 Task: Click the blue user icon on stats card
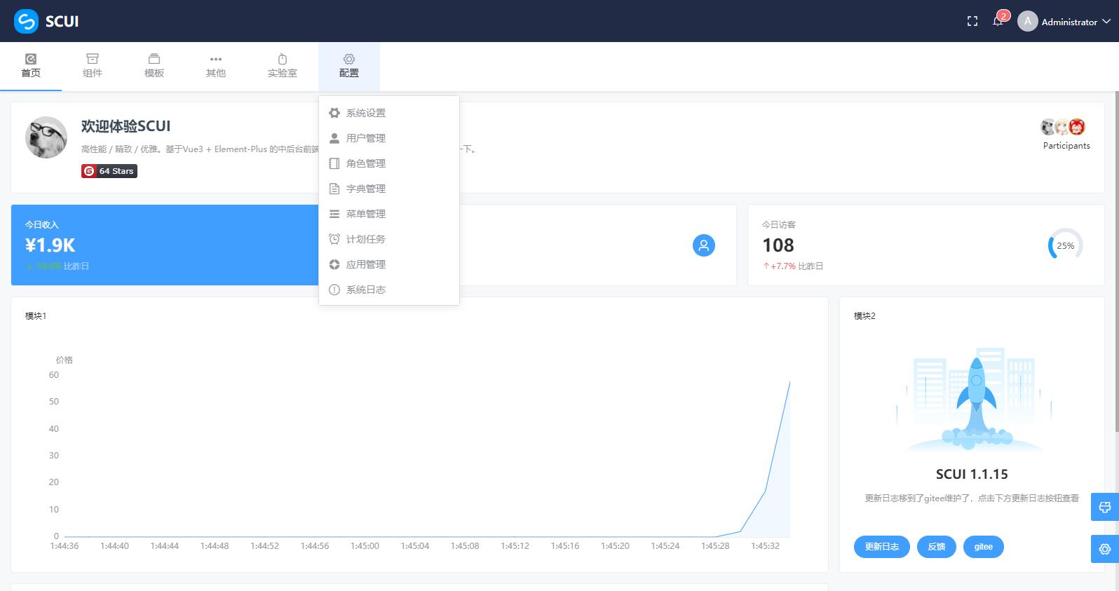(x=703, y=245)
